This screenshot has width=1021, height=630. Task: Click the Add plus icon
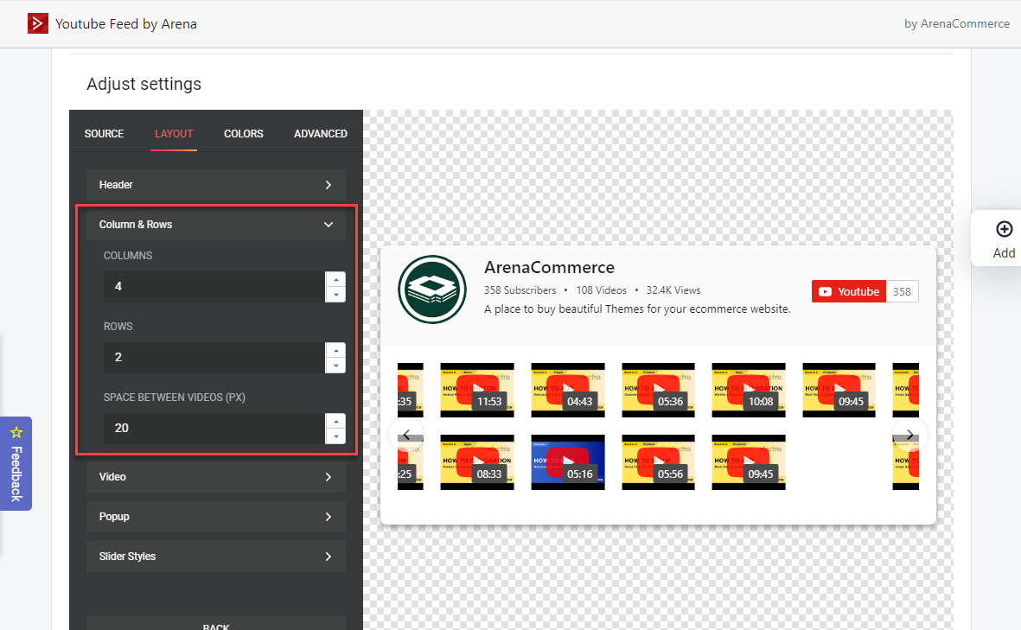pyautogui.click(x=1004, y=229)
